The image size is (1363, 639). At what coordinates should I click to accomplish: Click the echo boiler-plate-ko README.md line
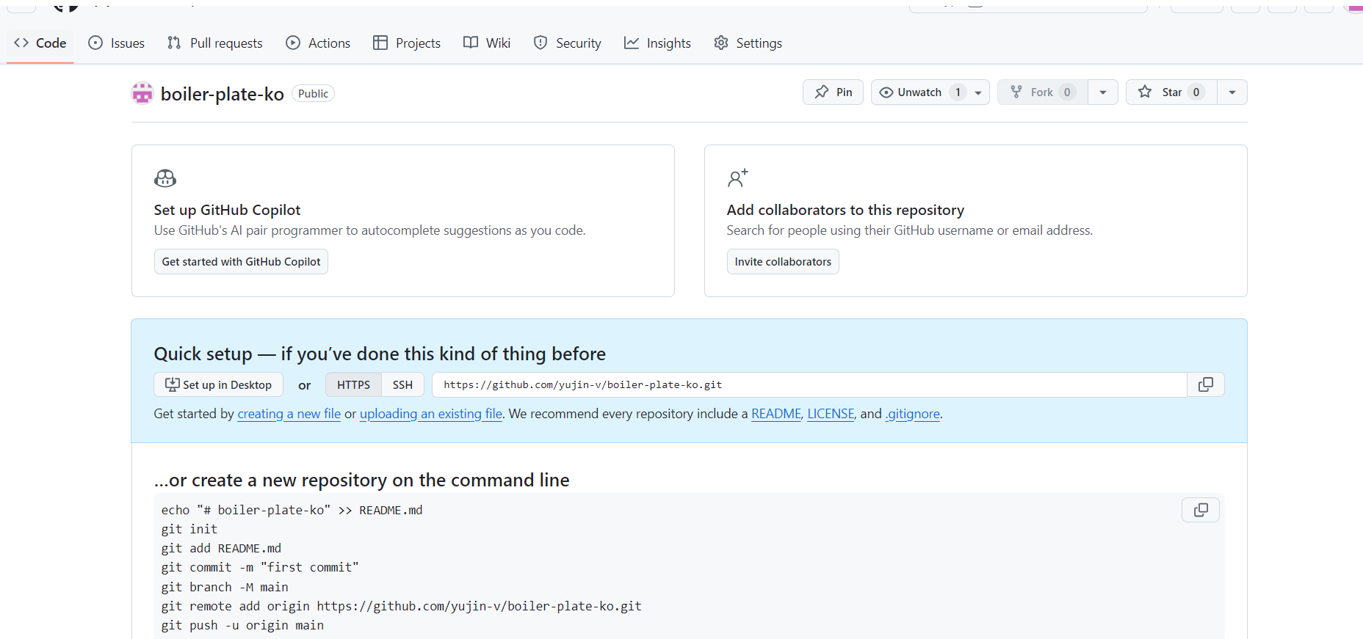(x=292, y=510)
